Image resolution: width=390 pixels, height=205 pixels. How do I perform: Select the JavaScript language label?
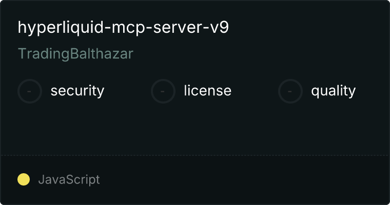click(69, 179)
